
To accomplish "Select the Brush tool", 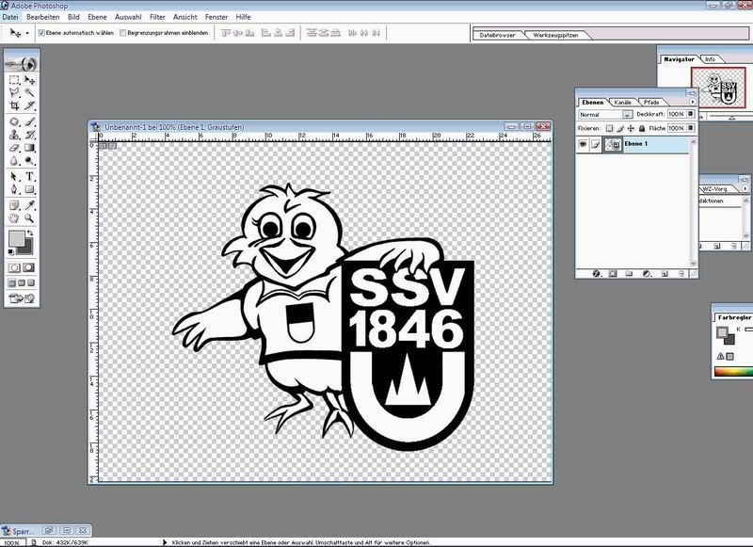I will (x=29, y=122).
